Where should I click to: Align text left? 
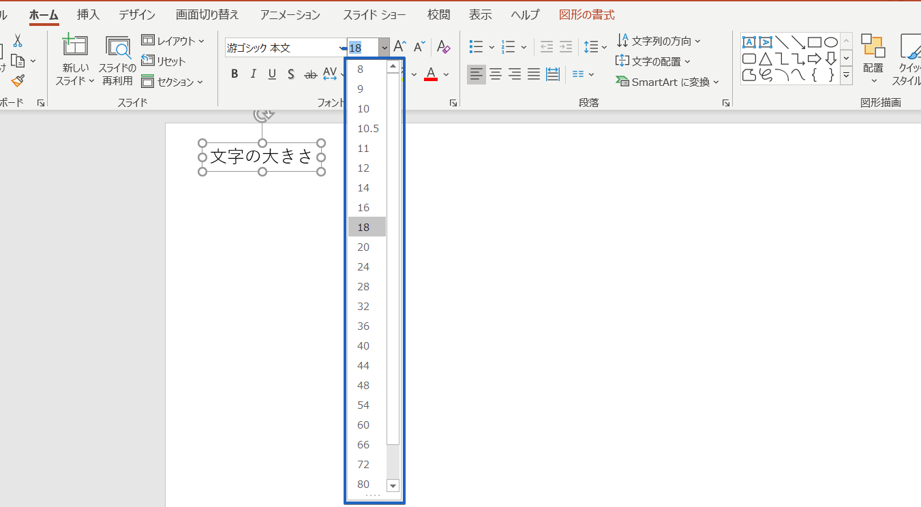click(x=477, y=74)
